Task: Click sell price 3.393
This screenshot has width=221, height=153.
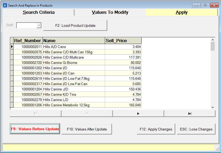Action: click(x=123, y=52)
